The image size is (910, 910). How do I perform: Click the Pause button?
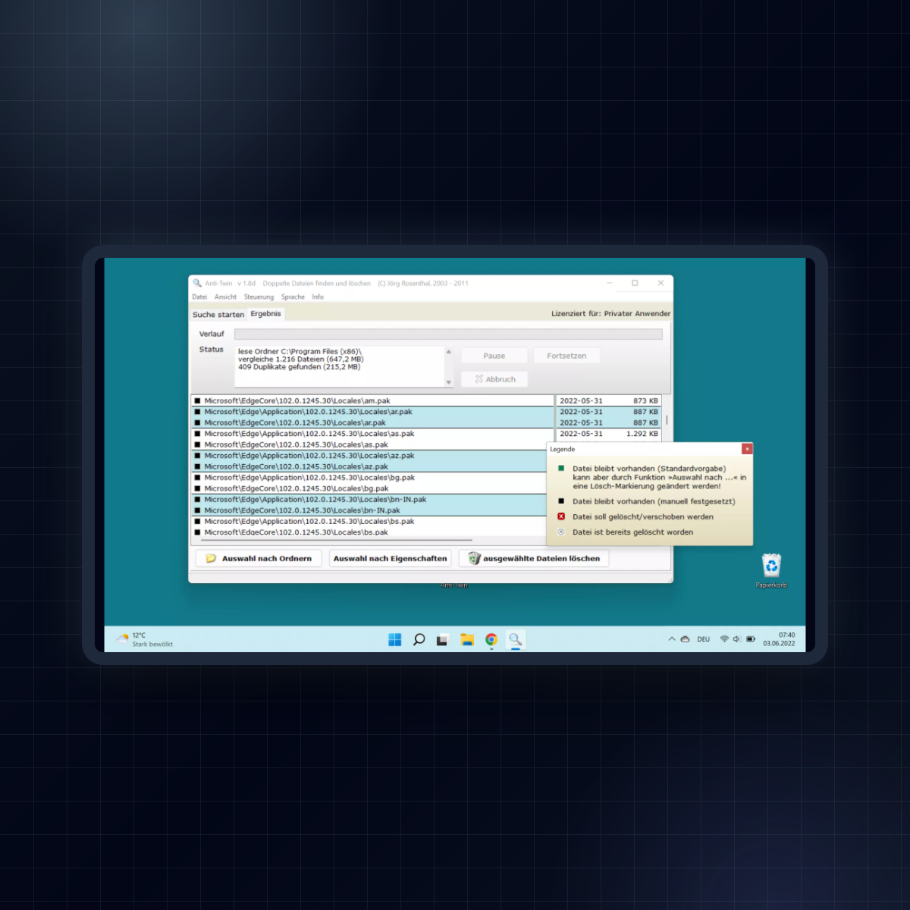(x=494, y=356)
